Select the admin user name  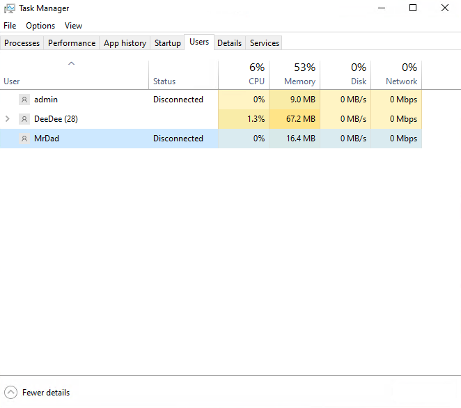(x=46, y=100)
